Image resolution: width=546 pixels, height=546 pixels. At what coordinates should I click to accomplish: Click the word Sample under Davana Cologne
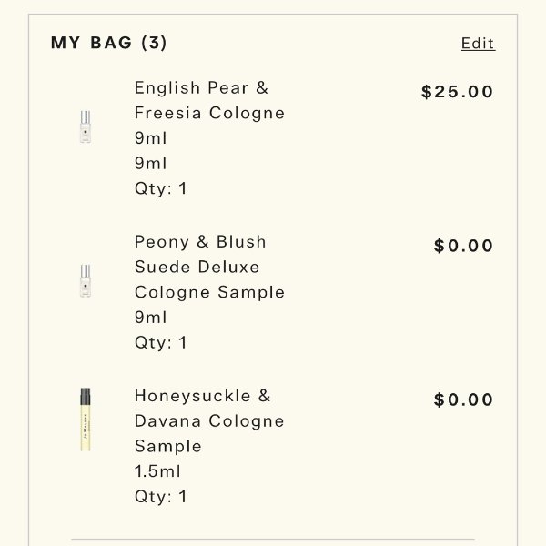point(168,447)
